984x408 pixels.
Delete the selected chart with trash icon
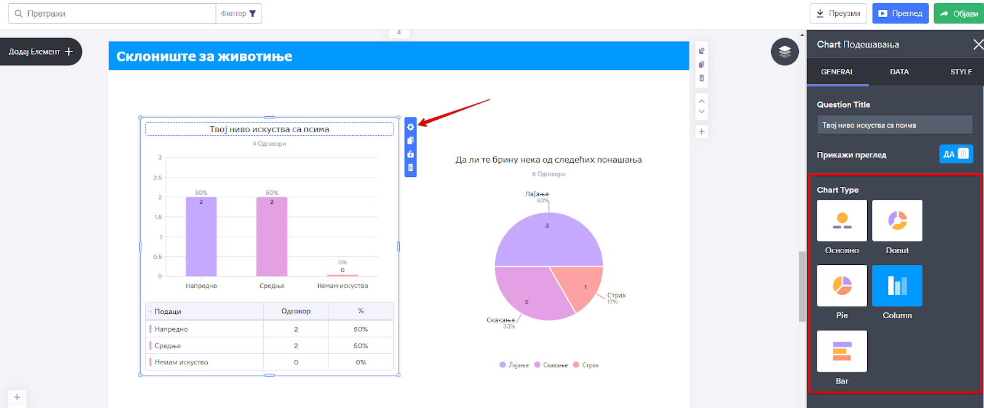[x=410, y=168]
